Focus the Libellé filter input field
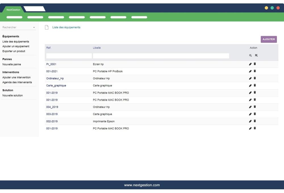Screen dimensions: 284x193 (x=161, y=56)
